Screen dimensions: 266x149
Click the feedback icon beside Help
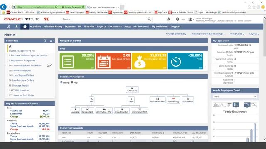pyautogui.click(x=169, y=19)
